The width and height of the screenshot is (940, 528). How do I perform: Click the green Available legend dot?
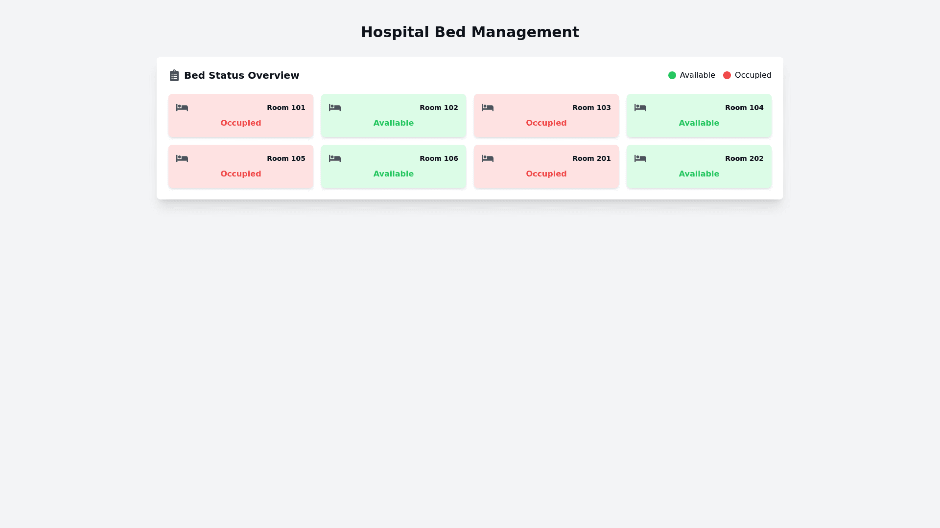pyautogui.click(x=672, y=75)
